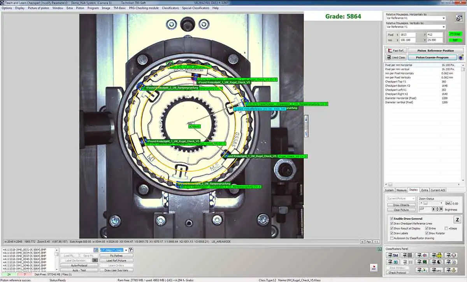This screenshot has width=467, height=282.
Task: Toggle Draw Labels checkbox
Action: (x=392, y=233)
